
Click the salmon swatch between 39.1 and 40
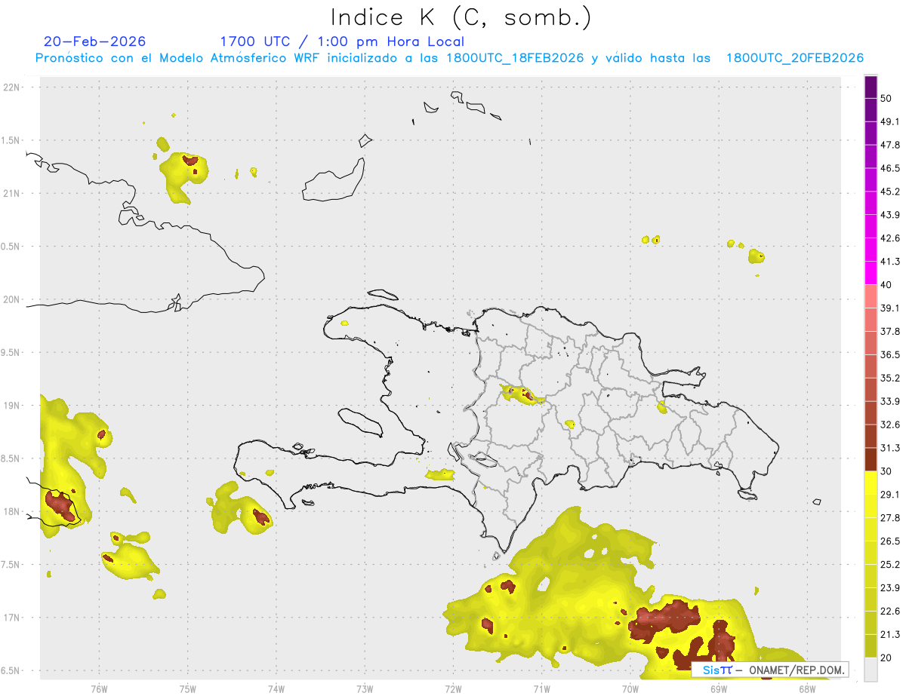point(871,296)
